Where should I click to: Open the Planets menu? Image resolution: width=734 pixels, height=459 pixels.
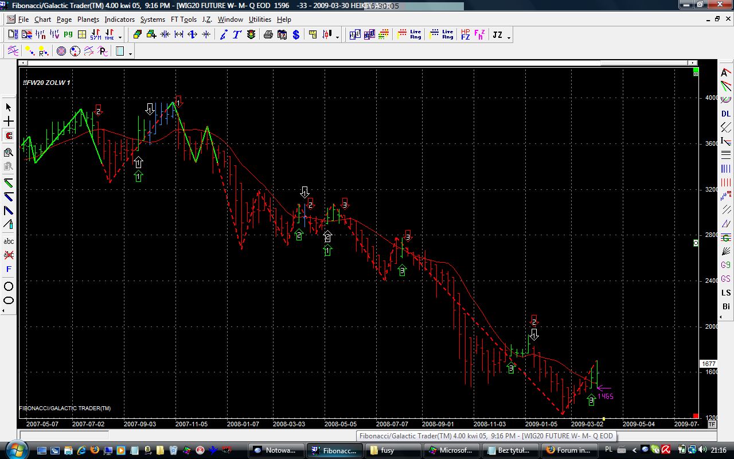tap(88, 20)
